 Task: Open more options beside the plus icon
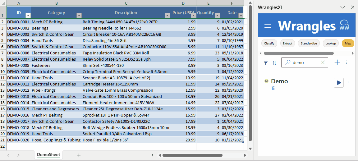pyautogui.click(x=347, y=62)
